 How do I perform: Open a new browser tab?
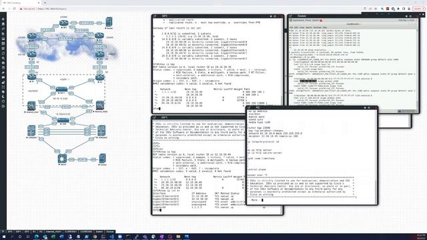pos(45,3)
